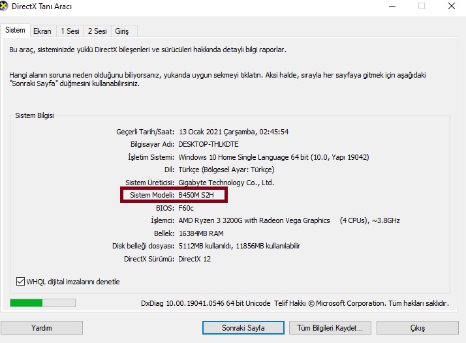Click the Bilgisayar Adı label
The width and height of the screenshot is (466, 343).
[153, 144]
